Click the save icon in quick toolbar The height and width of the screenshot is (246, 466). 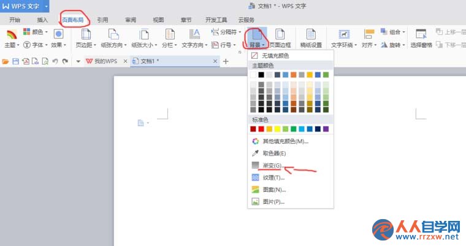click(15, 61)
